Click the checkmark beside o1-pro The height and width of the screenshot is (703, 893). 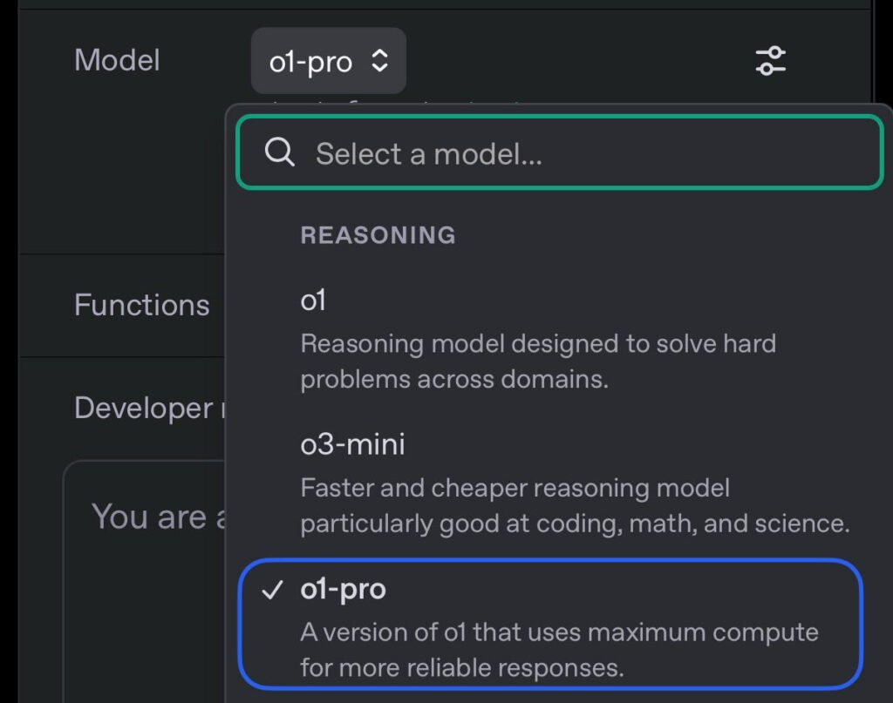pyautogui.click(x=272, y=591)
